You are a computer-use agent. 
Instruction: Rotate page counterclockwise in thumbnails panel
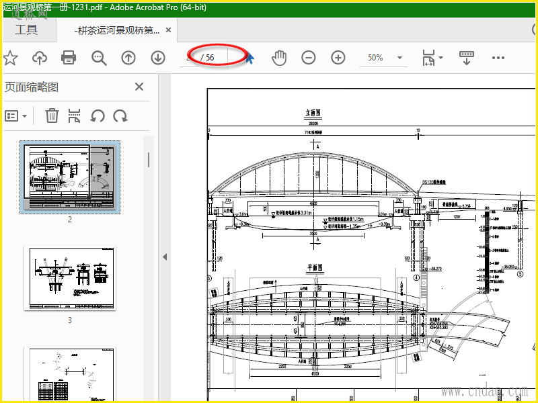pyautogui.click(x=98, y=116)
